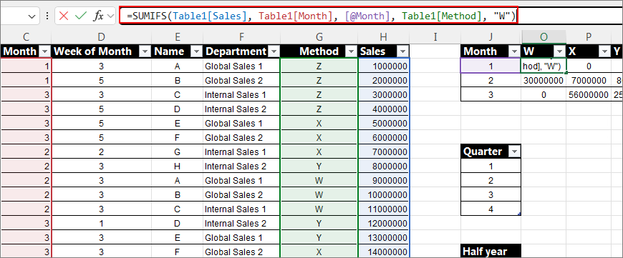Select column E header
This screenshot has height=258, width=623.
[177, 37]
